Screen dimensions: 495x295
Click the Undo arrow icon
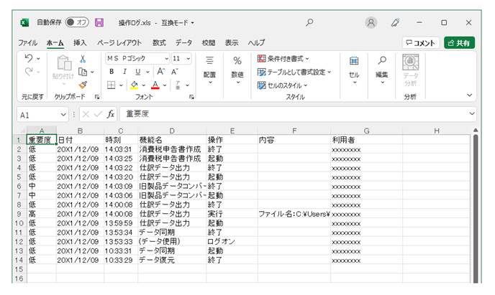point(28,58)
